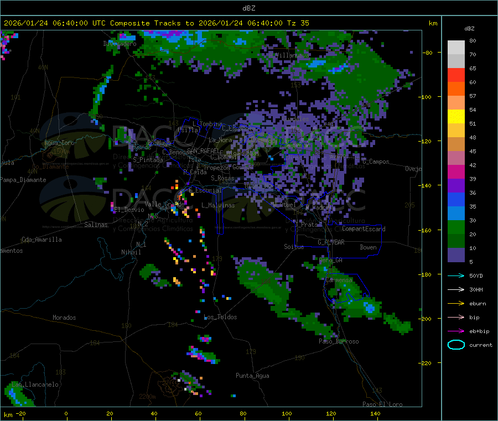Screen dimensions: 498x421
Task: Click the '50YD' legend label
Action: 476,276
